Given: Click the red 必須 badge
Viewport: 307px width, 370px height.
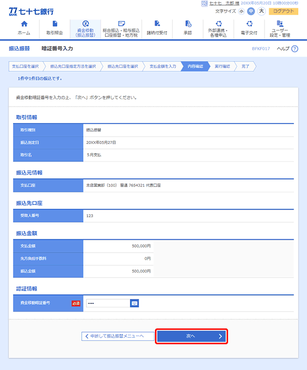Looking at the screenshot, I should click(x=76, y=303).
